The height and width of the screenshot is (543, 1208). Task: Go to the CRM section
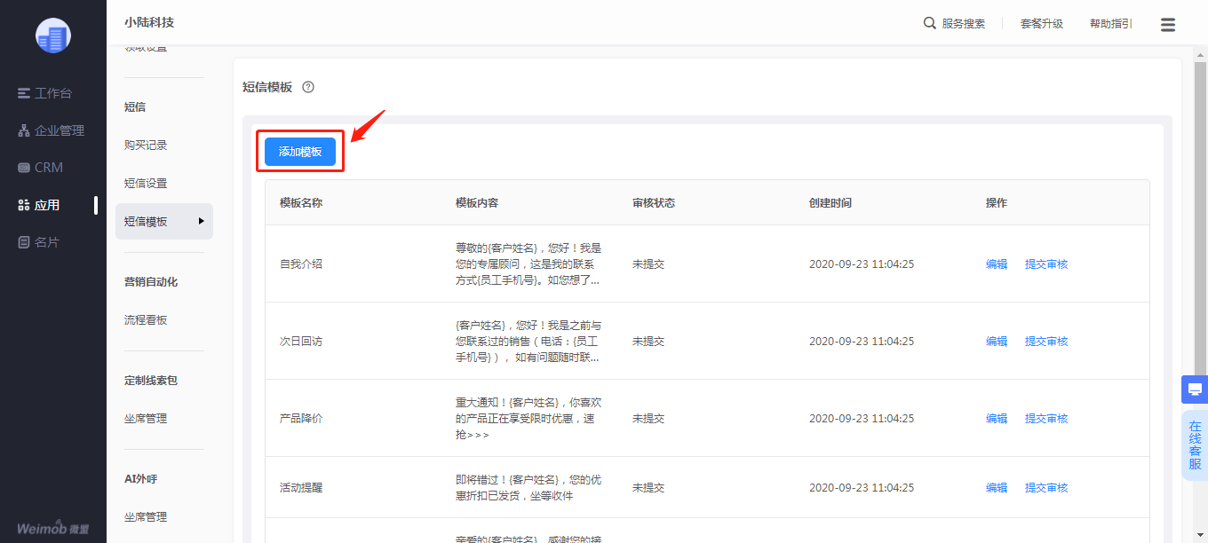coord(41,168)
